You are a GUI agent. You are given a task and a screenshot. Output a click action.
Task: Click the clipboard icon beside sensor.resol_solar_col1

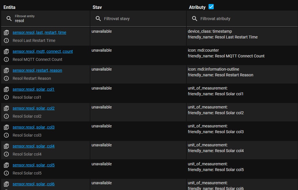tap(6, 89)
